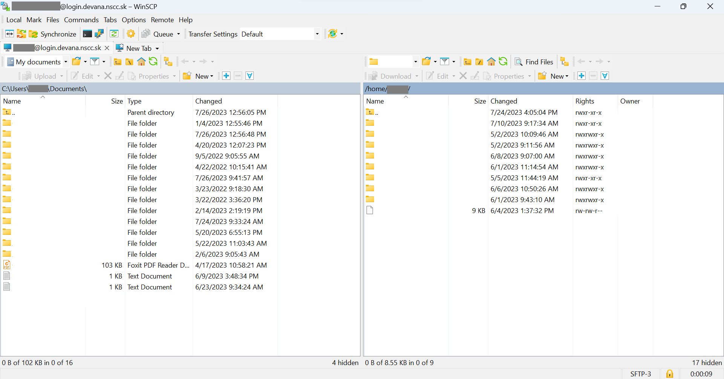
Task: Sort remote files by Rights column
Action: coord(584,101)
